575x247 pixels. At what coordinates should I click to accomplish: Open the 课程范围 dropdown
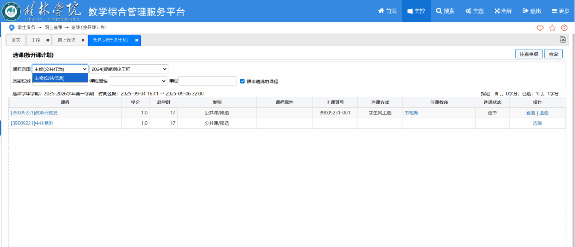pyautogui.click(x=60, y=69)
